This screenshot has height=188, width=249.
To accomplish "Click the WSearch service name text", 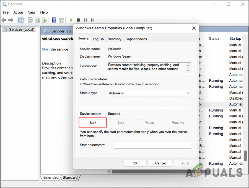I will 114,49.
